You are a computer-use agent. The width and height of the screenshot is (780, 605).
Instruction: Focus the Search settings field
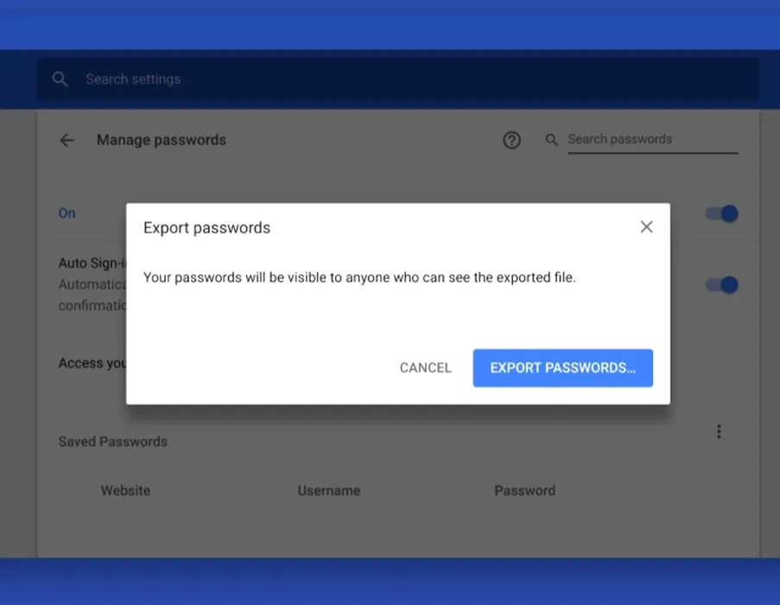coord(398,80)
